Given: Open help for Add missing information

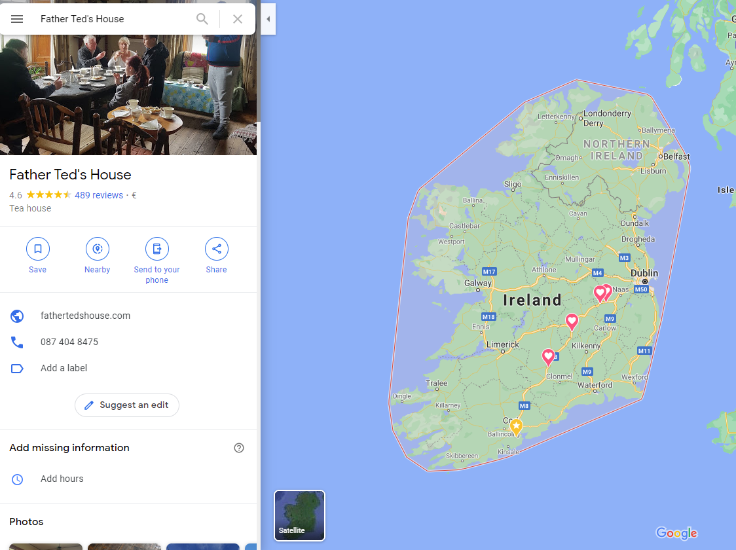Looking at the screenshot, I should pyautogui.click(x=239, y=448).
